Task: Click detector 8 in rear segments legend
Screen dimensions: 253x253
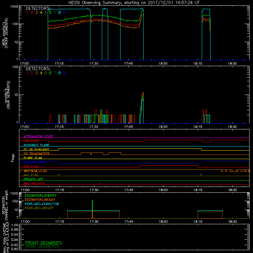Action: [59, 73]
